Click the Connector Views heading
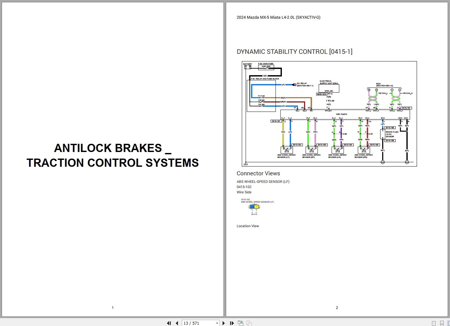This screenshot has height=326, width=450. click(x=258, y=173)
